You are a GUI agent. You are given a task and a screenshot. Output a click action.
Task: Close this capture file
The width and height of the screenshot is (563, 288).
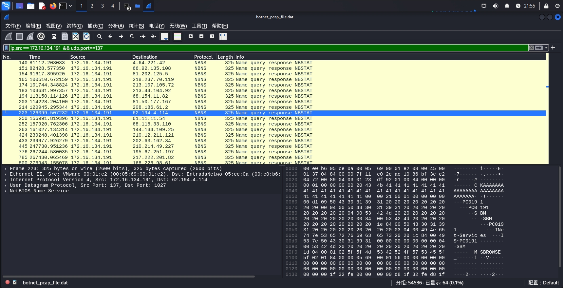tap(76, 36)
